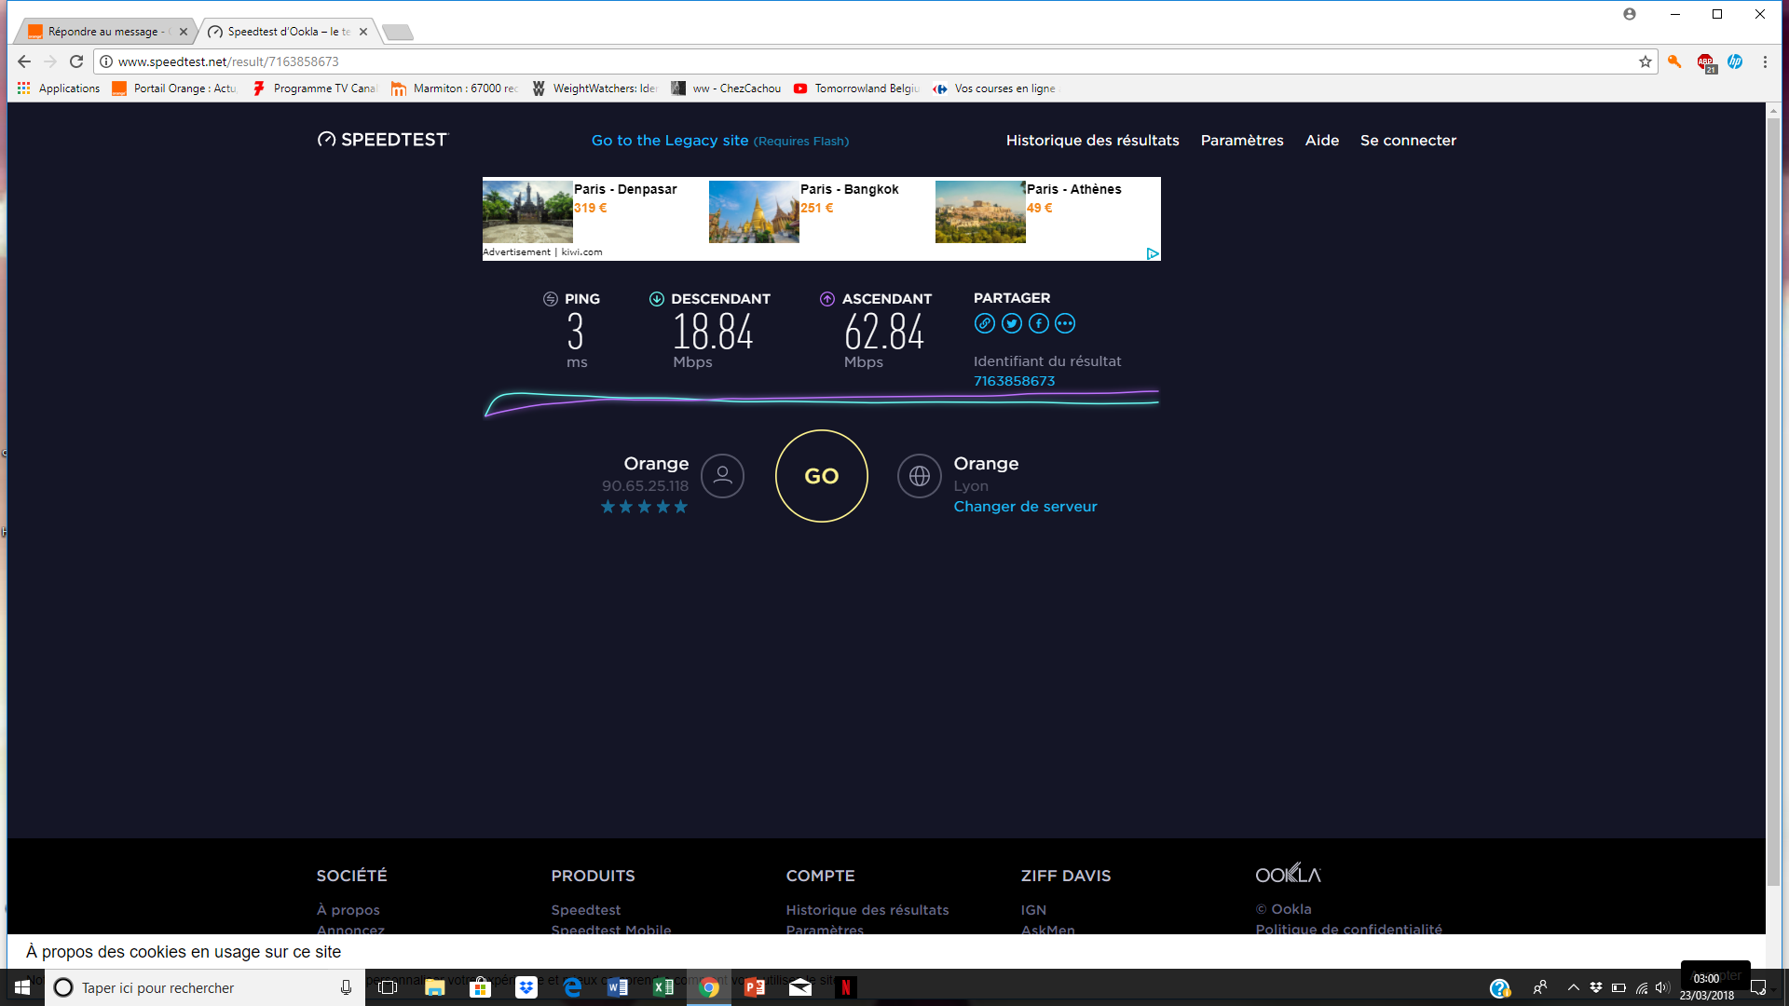This screenshot has height=1006, width=1789.
Task: Show hidden icons in the system tray
Action: pos(1572,987)
